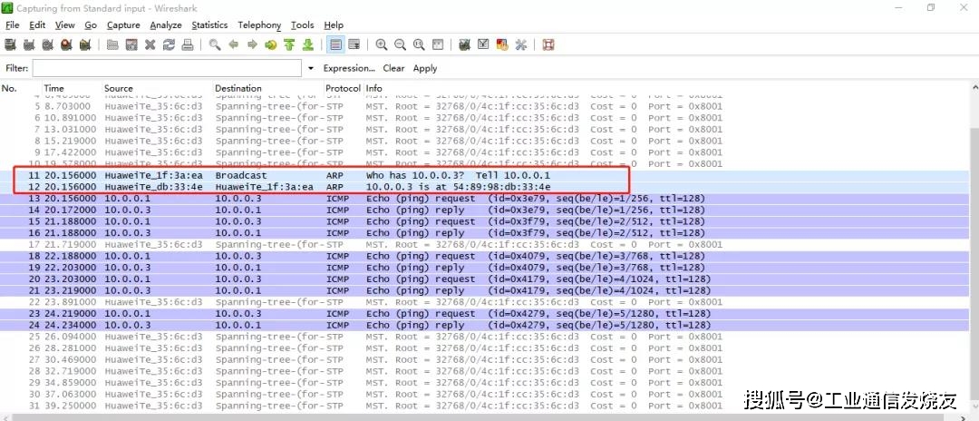Open the Tools menu
The width and height of the screenshot is (979, 421).
[302, 25]
